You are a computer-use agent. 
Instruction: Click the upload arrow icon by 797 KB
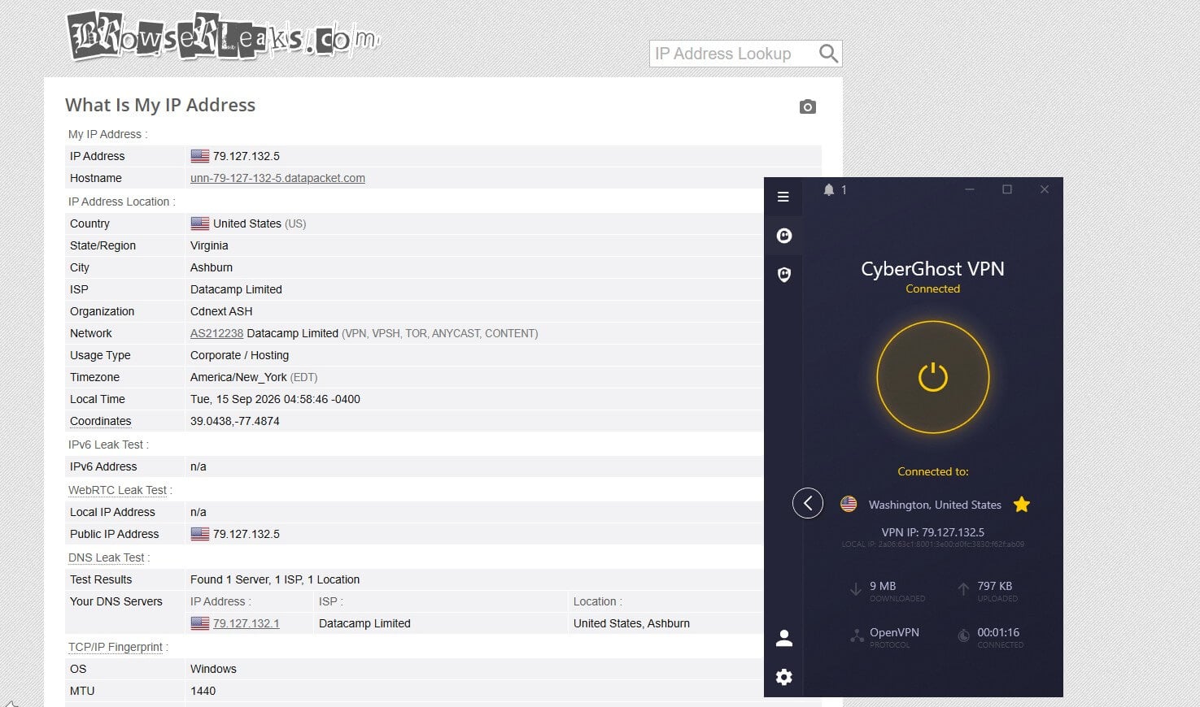tap(963, 589)
